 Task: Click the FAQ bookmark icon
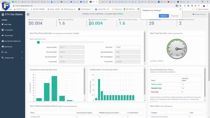point(2,52)
